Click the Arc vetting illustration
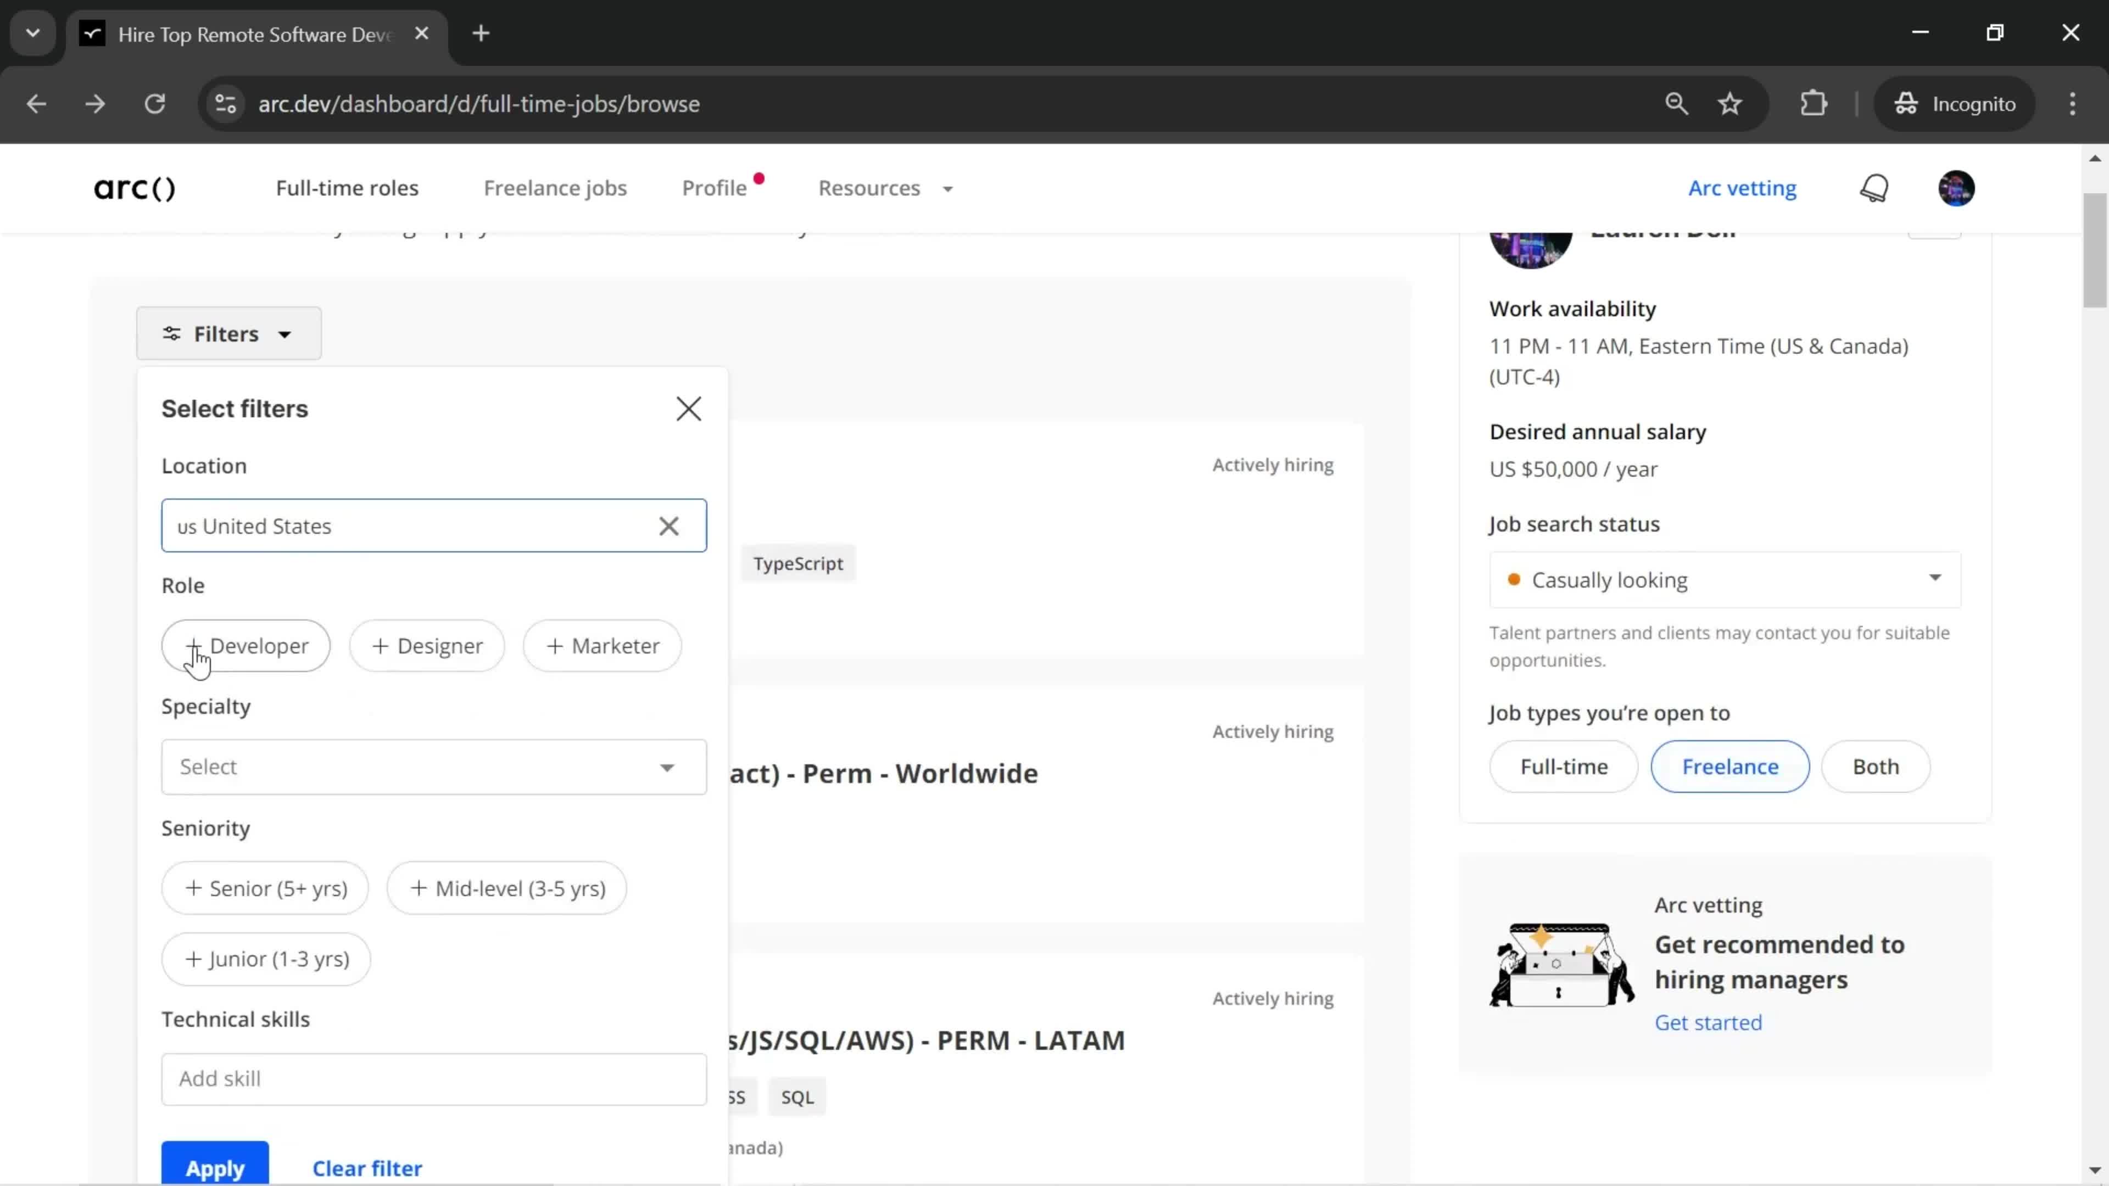This screenshot has width=2109, height=1186. [x=1561, y=964]
